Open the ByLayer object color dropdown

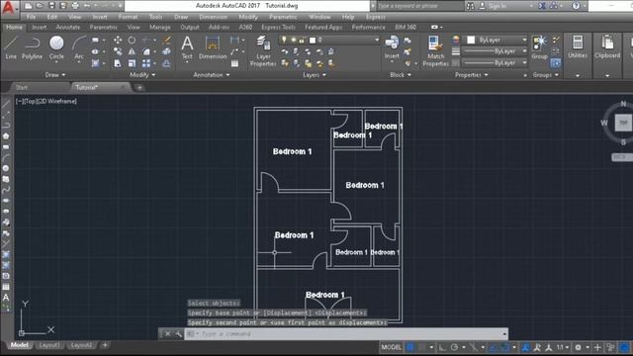point(524,40)
